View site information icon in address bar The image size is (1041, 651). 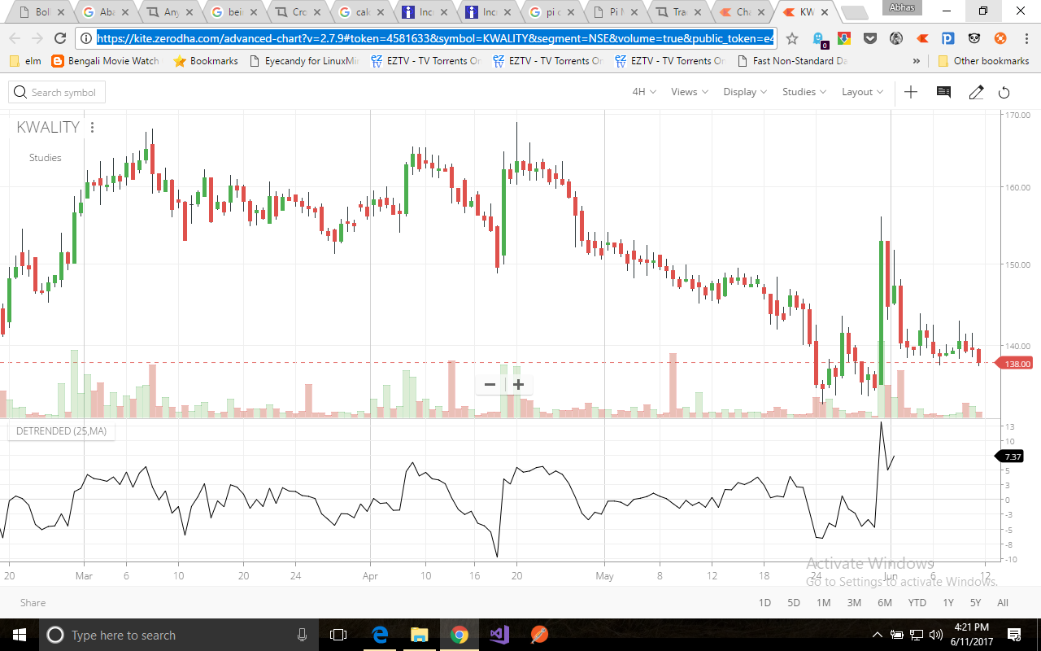click(x=86, y=38)
